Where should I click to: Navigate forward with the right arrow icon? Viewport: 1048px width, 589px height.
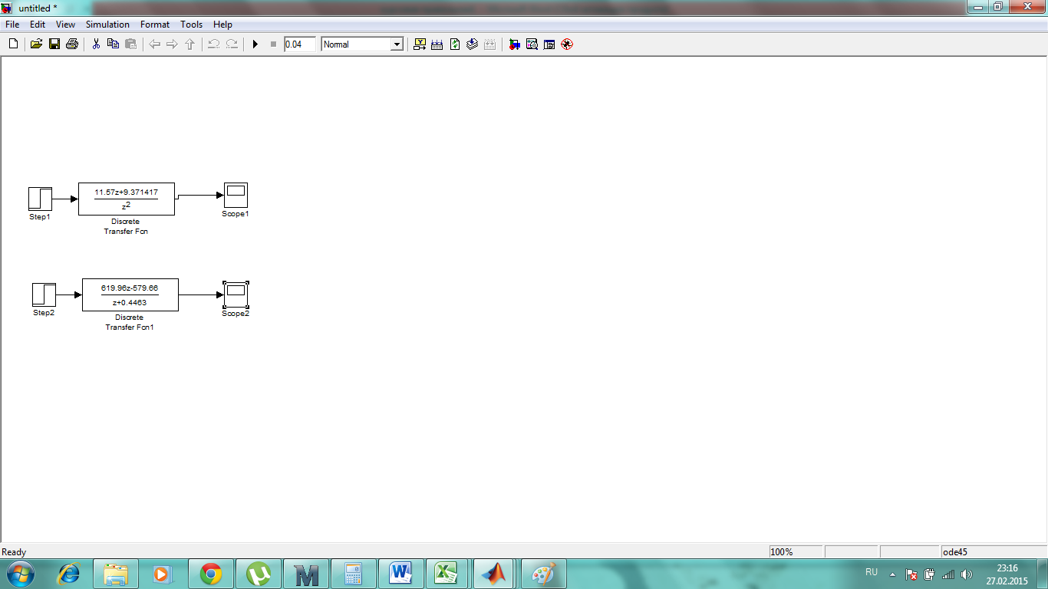click(172, 44)
